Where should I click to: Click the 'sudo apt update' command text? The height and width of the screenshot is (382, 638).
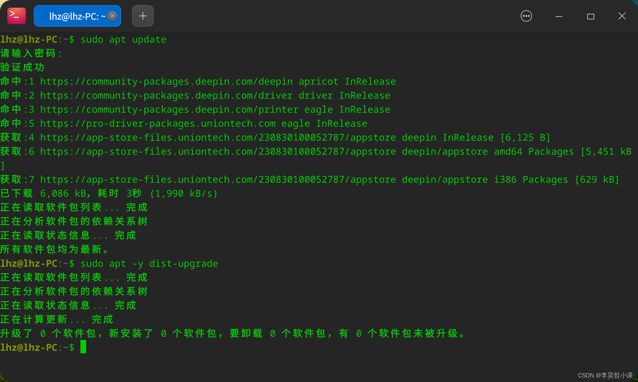click(123, 39)
